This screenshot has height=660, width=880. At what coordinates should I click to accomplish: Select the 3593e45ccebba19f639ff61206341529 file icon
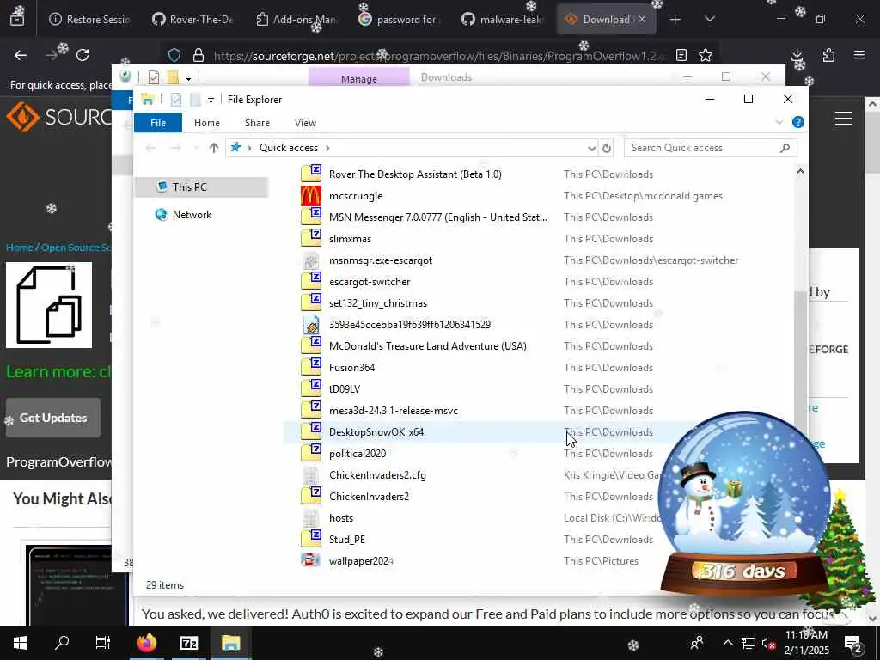coord(311,325)
